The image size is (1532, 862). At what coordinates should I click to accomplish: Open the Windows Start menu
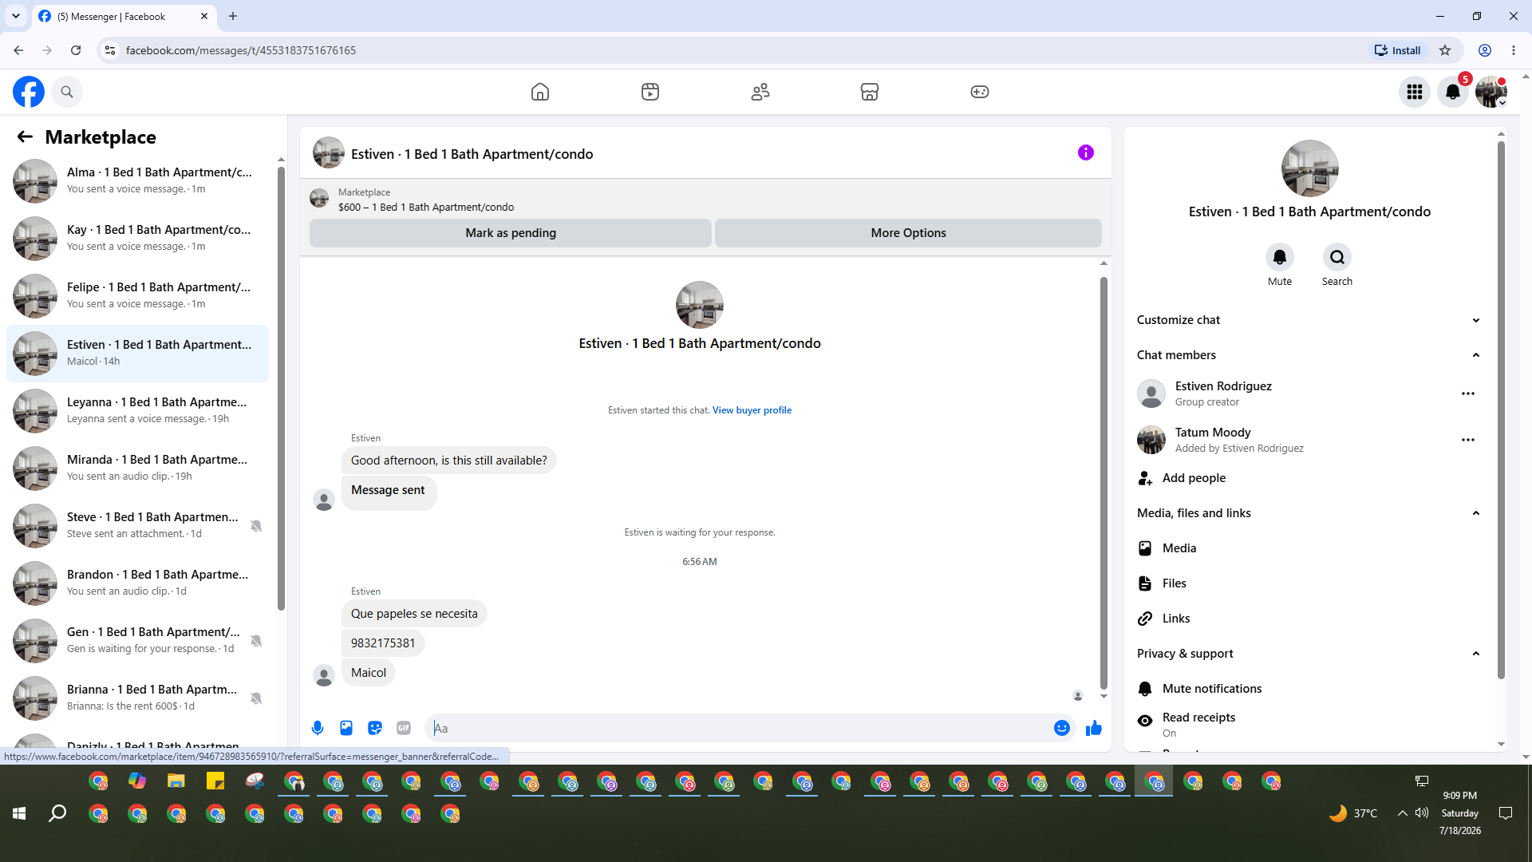click(19, 813)
